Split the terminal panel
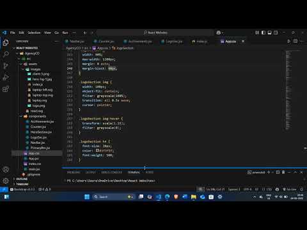 278,172
